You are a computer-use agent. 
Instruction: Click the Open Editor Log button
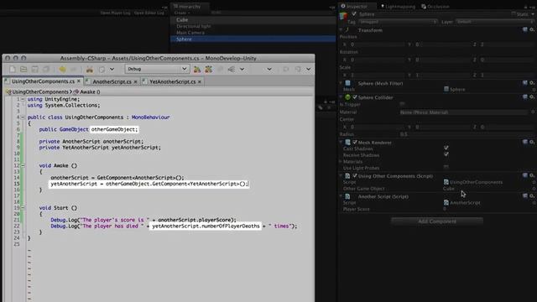pos(149,13)
